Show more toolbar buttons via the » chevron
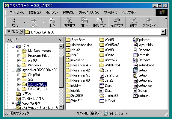The image size is (172, 119). [x=165, y=19]
